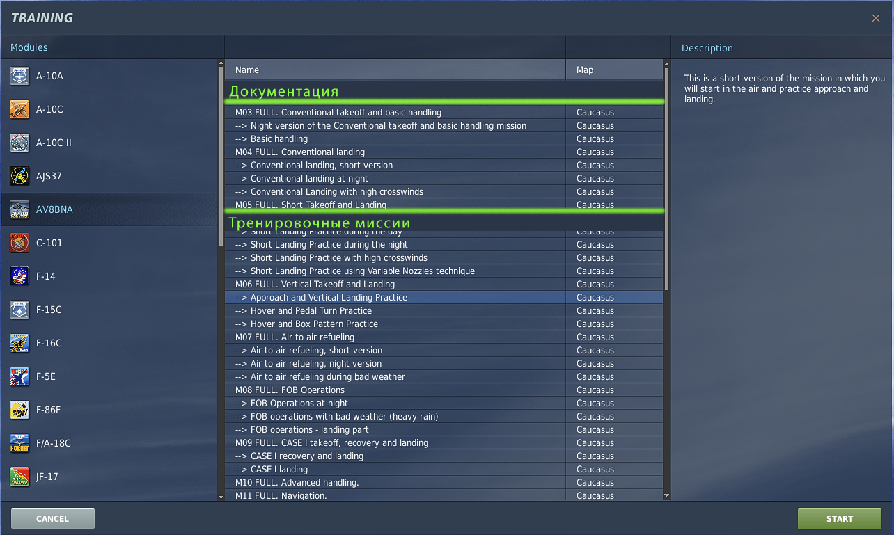894x535 pixels.
Task: Select Approach and Vertical Landing Practice
Action: click(444, 297)
